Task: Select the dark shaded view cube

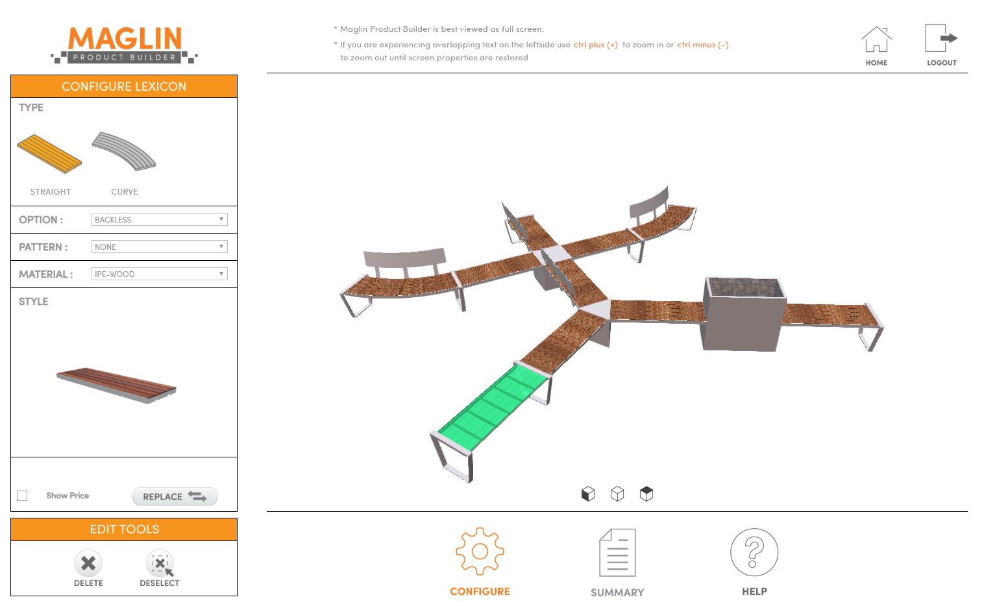Action: point(646,493)
